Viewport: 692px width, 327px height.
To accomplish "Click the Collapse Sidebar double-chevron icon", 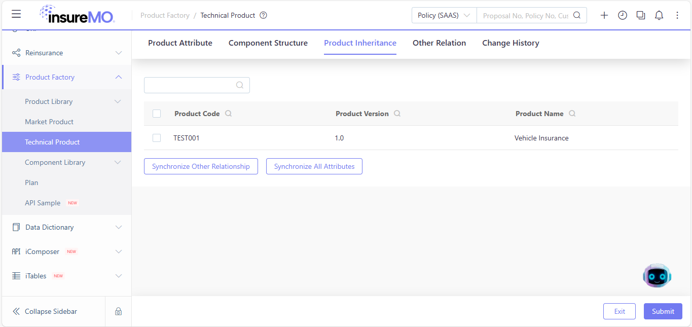I will tap(16, 311).
